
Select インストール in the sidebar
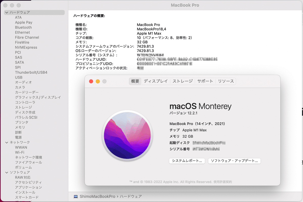click(x=25, y=192)
